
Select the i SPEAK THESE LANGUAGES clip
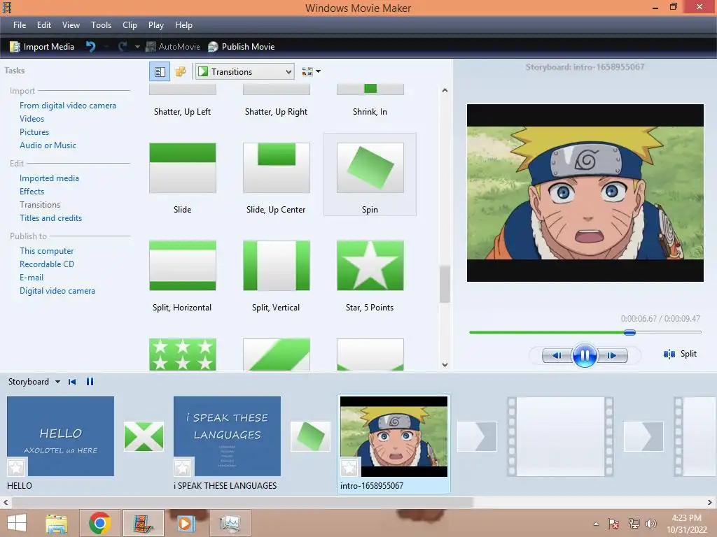(x=228, y=436)
